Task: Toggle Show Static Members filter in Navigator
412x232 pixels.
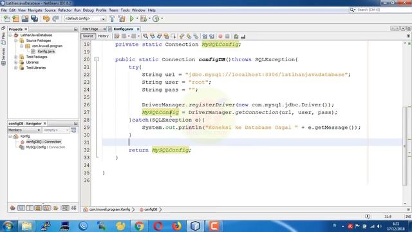Action: pos(30,208)
